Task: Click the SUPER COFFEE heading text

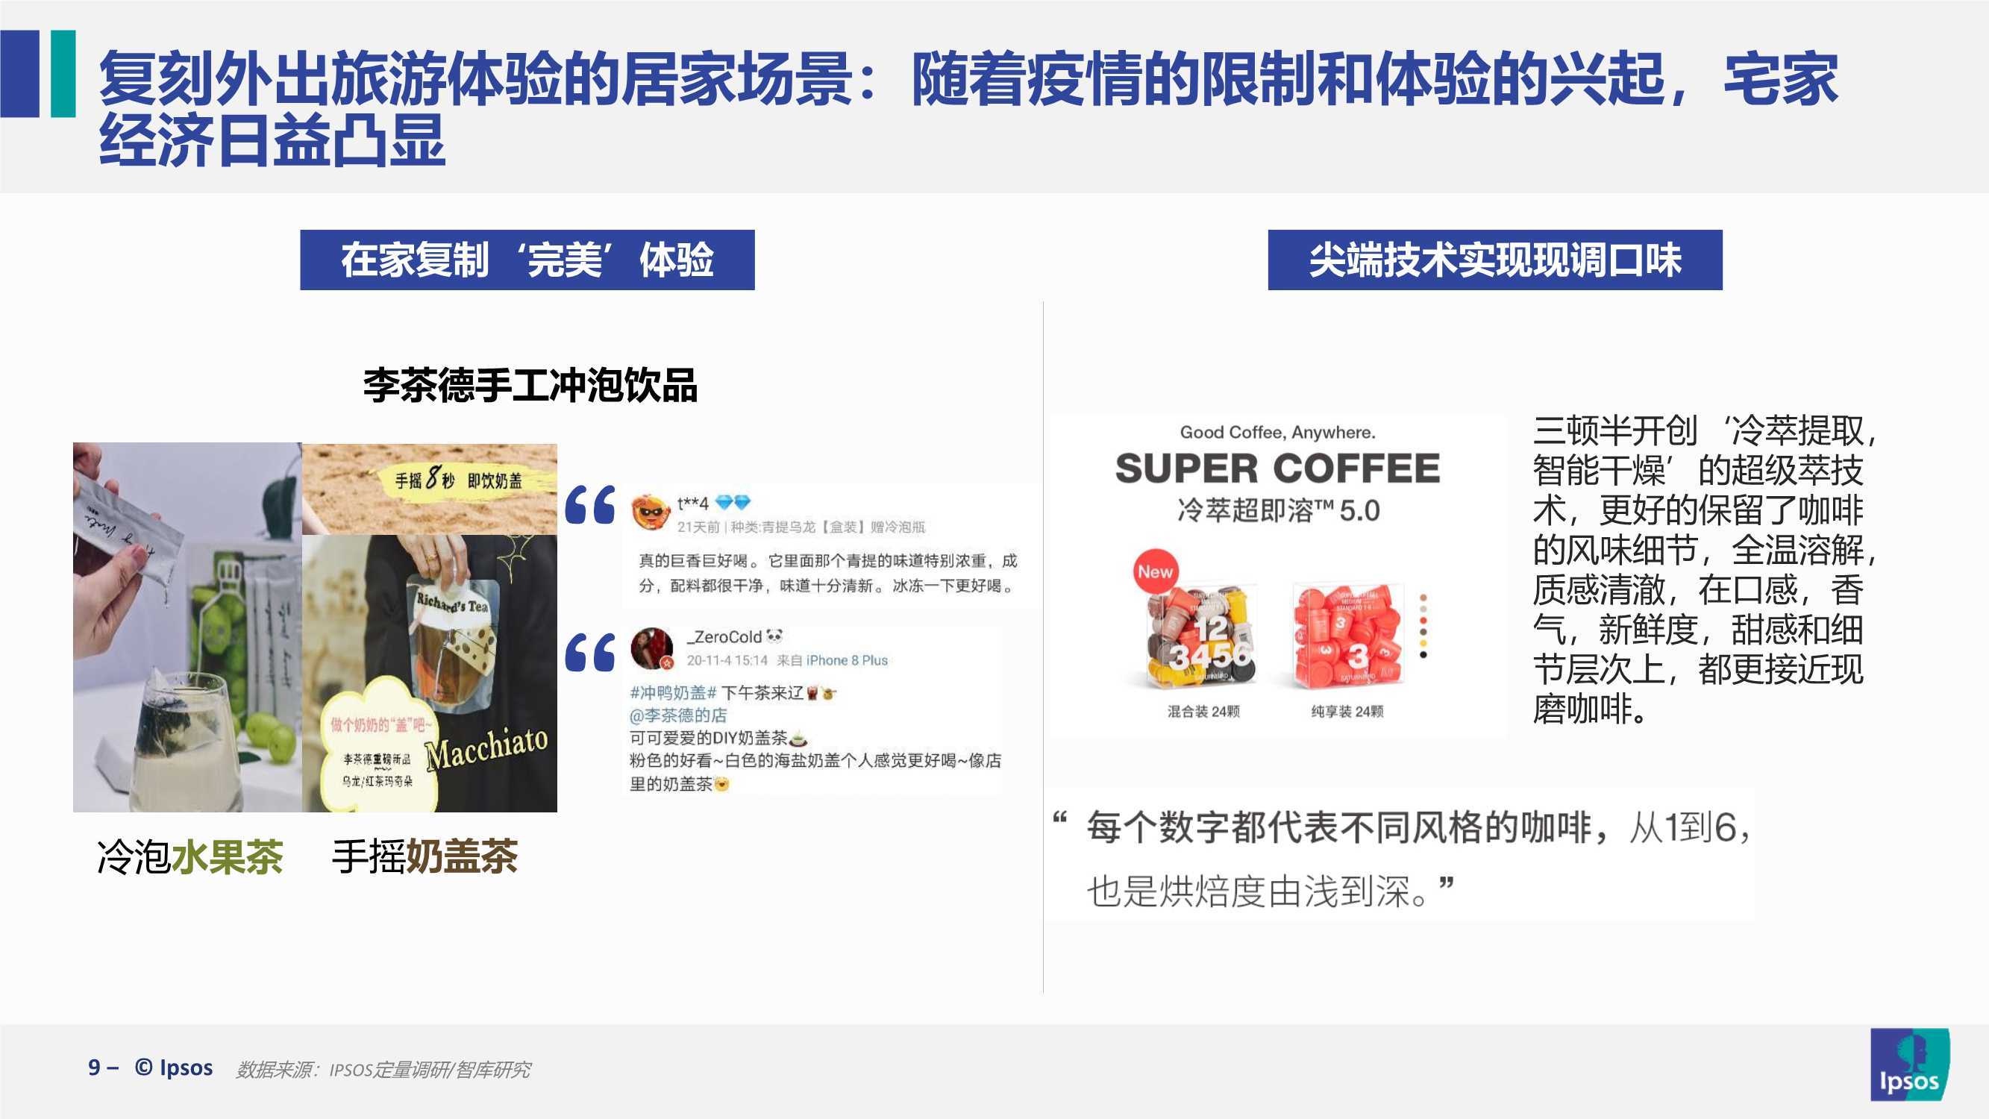Action: pyautogui.click(x=1278, y=468)
